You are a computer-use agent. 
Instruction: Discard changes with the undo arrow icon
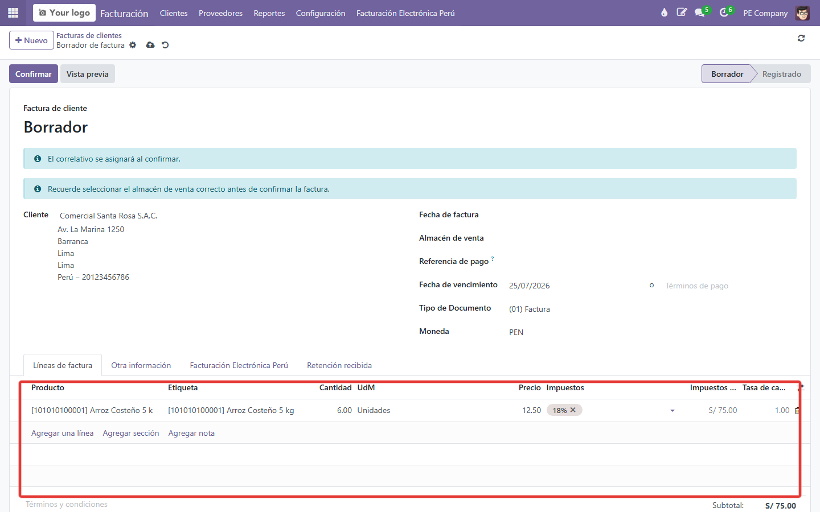(x=165, y=45)
